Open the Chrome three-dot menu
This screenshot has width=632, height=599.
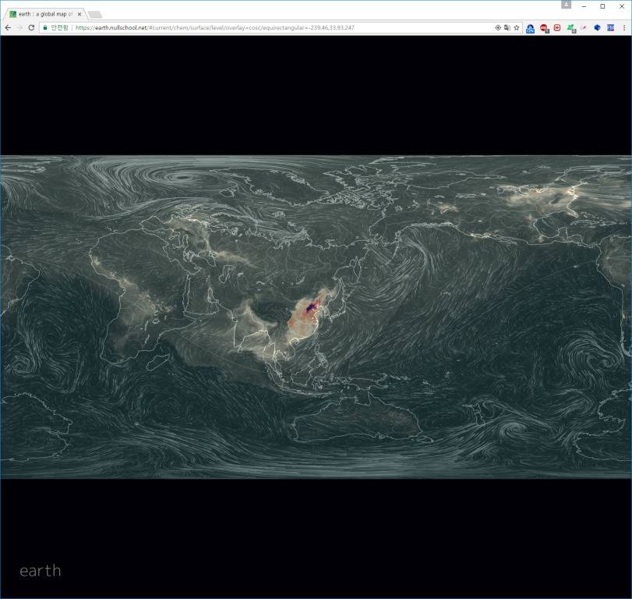623,27
